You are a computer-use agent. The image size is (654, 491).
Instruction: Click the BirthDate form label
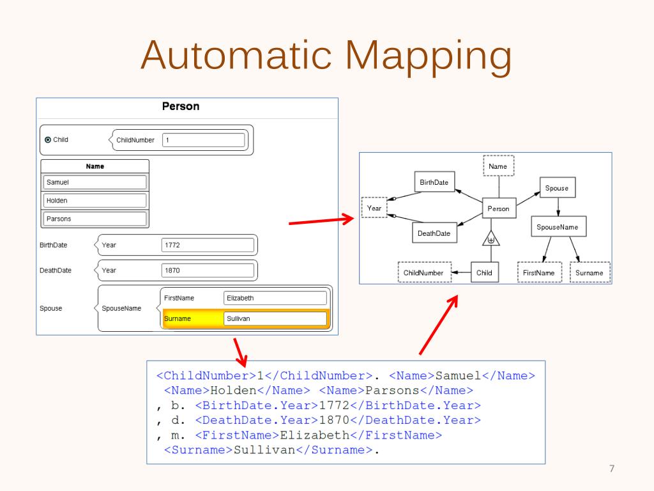click(x=54, y=245)
